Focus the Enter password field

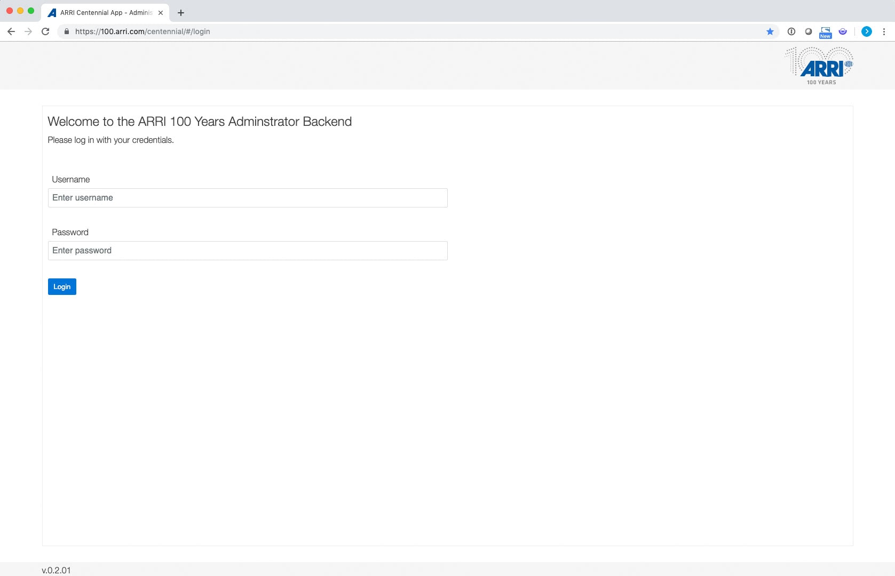coord(248,251)
